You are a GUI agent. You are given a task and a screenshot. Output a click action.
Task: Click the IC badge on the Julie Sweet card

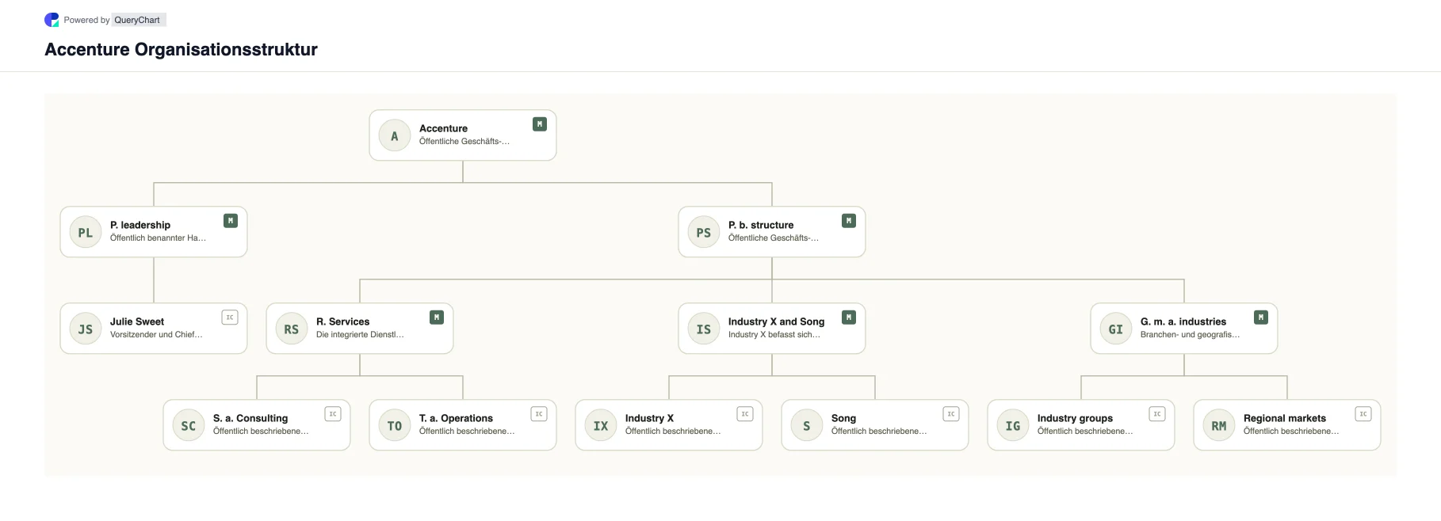(x=230, y=318)
